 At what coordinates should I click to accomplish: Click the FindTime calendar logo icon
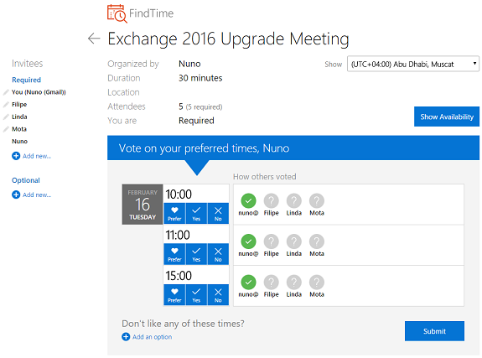point(117,13)
